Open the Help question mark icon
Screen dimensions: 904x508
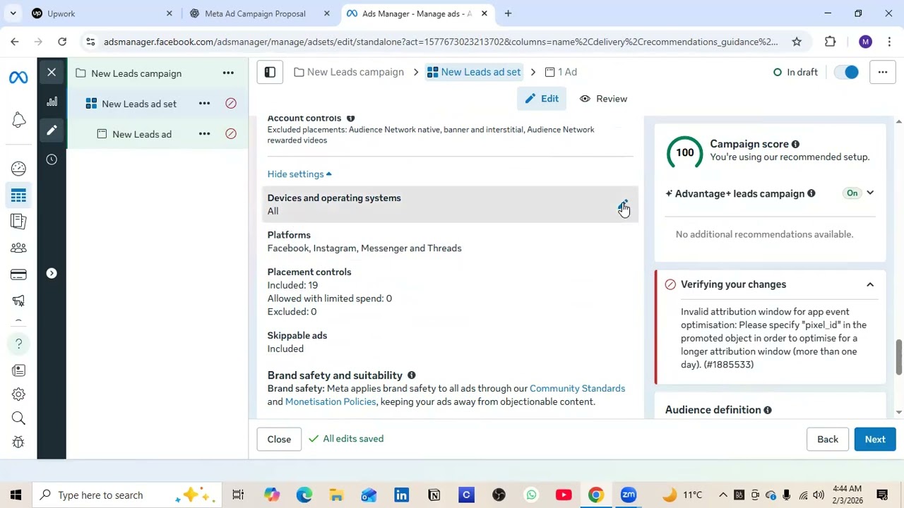[x=18, y=344]
